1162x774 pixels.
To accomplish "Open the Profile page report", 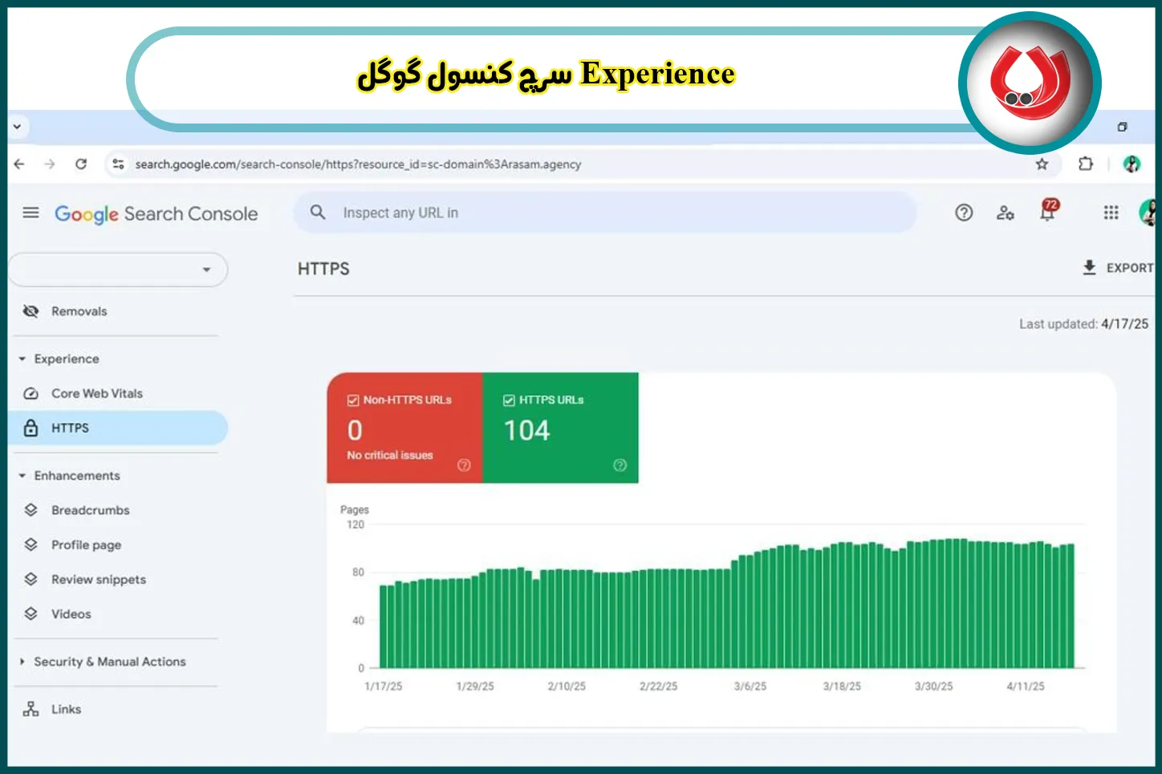I will click(x=86, y=545).
